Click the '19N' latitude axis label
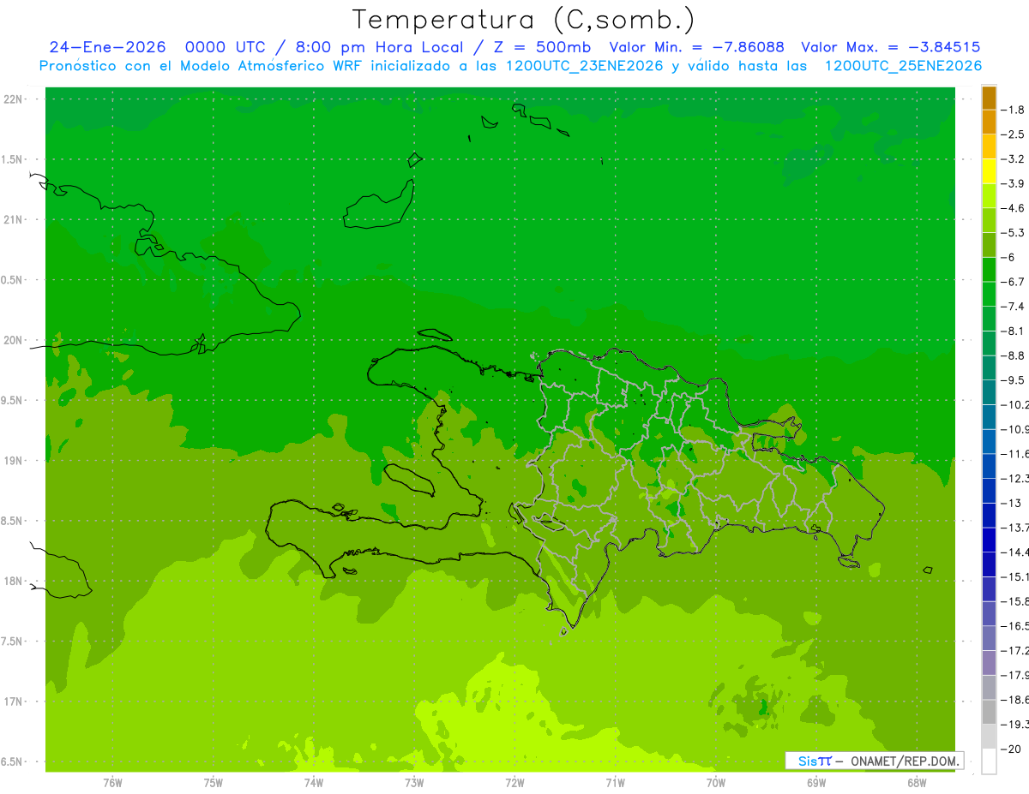 coord(13,461)
